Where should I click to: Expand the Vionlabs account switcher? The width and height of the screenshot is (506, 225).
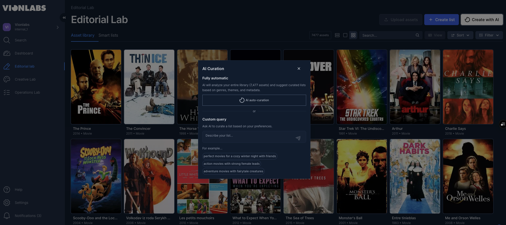[x=58, y=27]
